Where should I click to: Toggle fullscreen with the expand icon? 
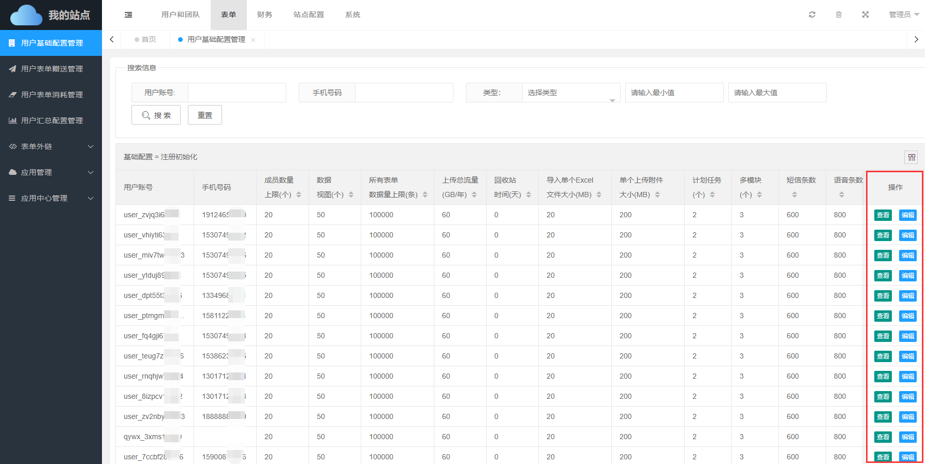tap(865, 15)
